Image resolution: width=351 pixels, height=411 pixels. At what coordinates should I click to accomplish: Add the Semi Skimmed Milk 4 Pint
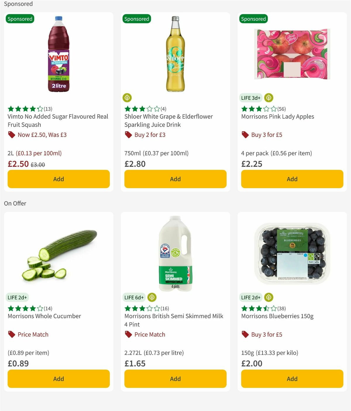[x=175, y=379]
